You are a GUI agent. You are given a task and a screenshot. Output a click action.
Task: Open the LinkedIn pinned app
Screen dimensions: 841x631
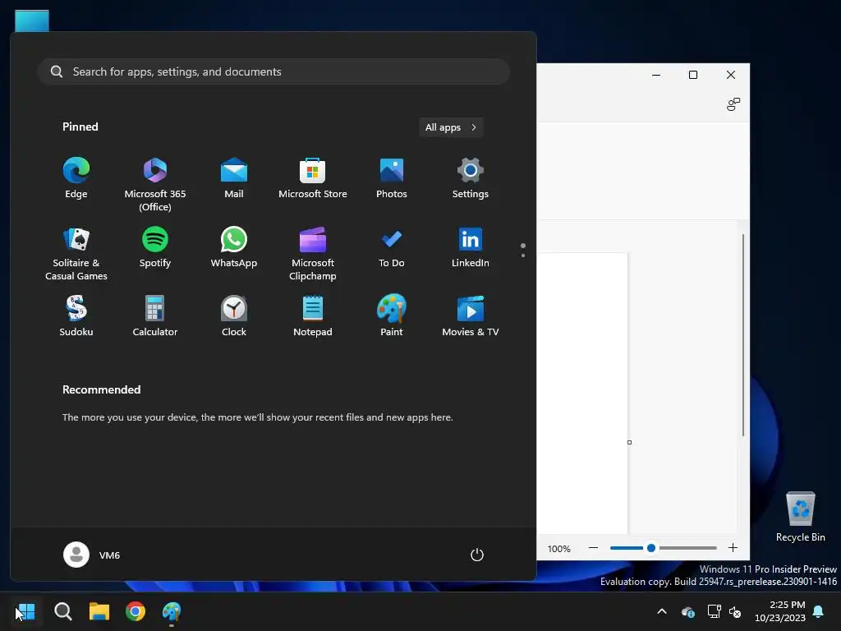tap(471, 248)
